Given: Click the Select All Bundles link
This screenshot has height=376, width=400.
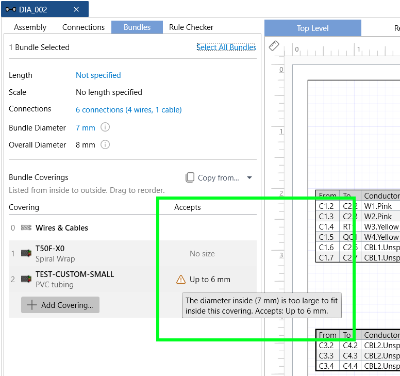Looking at the screenshot, I should pyautogui.click(x=226, y=47).
